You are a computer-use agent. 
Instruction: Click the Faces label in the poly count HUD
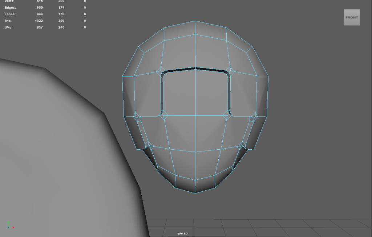coord(10,14)
